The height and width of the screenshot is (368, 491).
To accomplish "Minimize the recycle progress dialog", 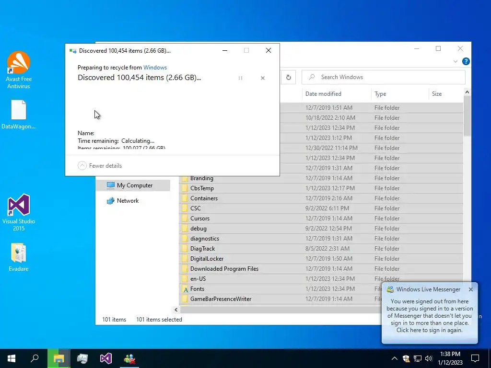I will point(225,50).
